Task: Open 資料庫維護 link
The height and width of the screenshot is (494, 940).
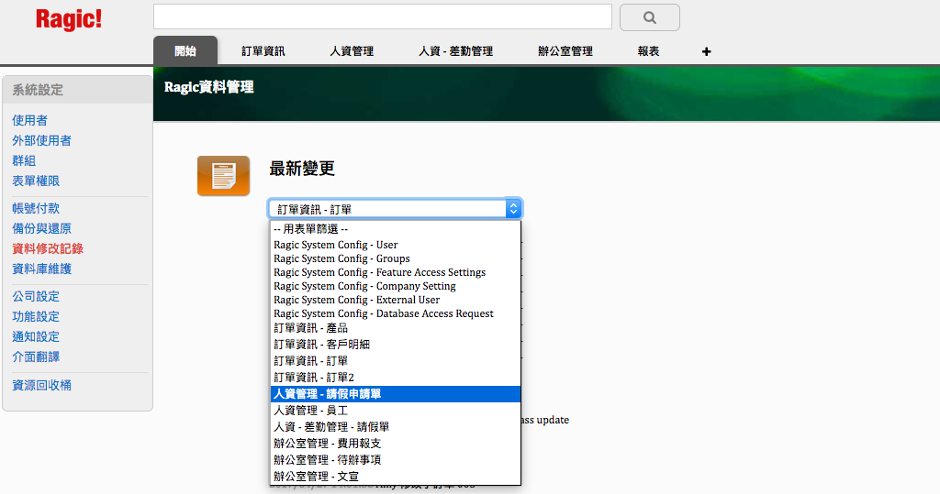Action: pos(41,269)
